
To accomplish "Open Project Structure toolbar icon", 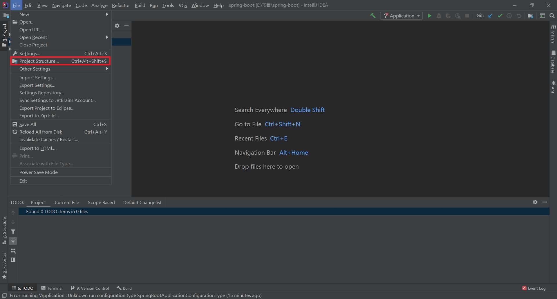I will pos(531,16).
